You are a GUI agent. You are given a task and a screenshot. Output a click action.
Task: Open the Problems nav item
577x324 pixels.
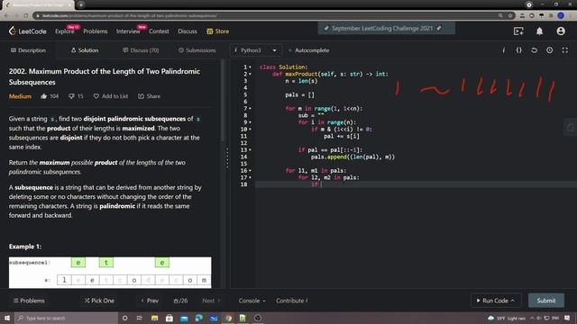tap(96, 31)
